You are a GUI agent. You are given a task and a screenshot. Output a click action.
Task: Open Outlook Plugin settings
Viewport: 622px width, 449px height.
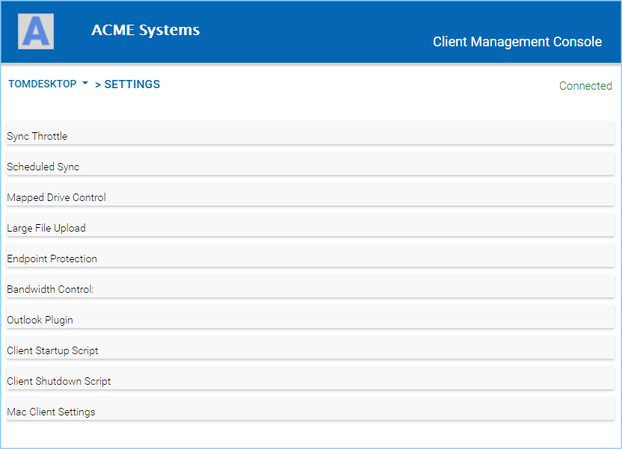coord(310,317)
